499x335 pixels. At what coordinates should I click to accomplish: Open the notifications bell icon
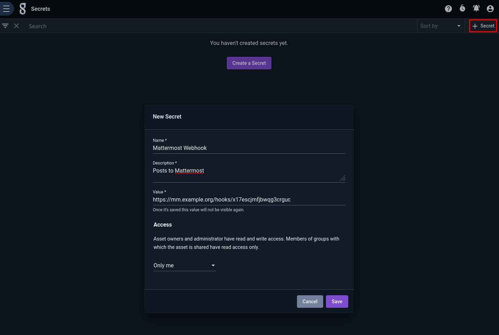pyautogui.click(x=476, y=8)
